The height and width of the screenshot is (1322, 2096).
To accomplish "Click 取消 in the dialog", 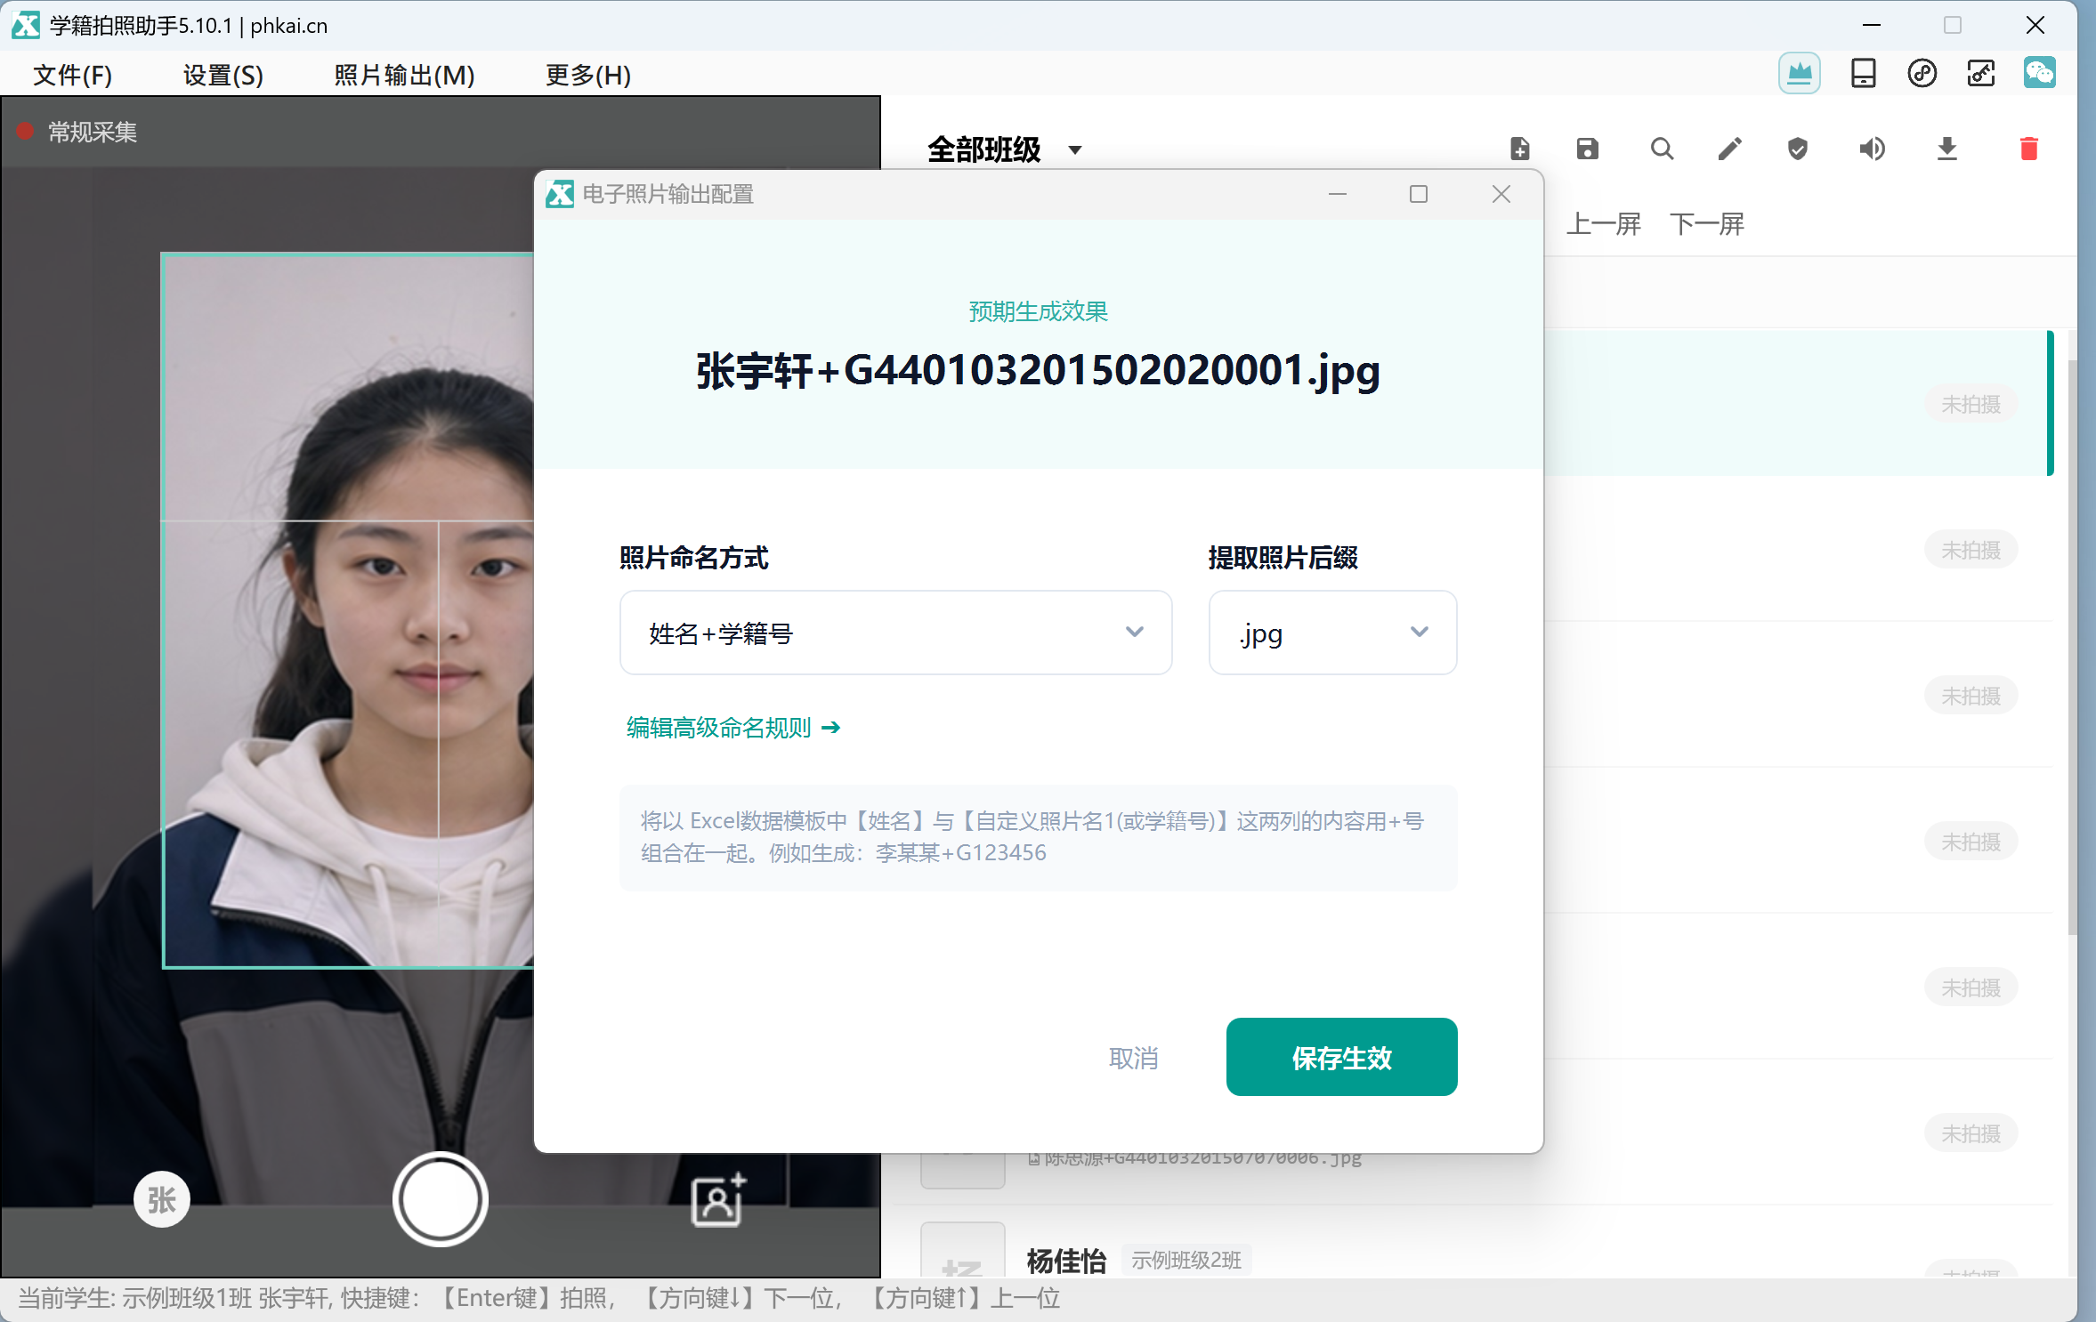I will coord(1133,1058).
